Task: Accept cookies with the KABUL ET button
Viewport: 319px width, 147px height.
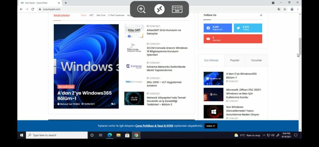Action: coord(211,126)
